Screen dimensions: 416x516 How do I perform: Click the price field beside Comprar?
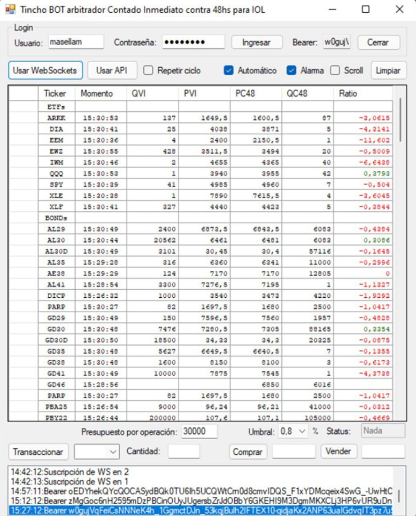294,451
